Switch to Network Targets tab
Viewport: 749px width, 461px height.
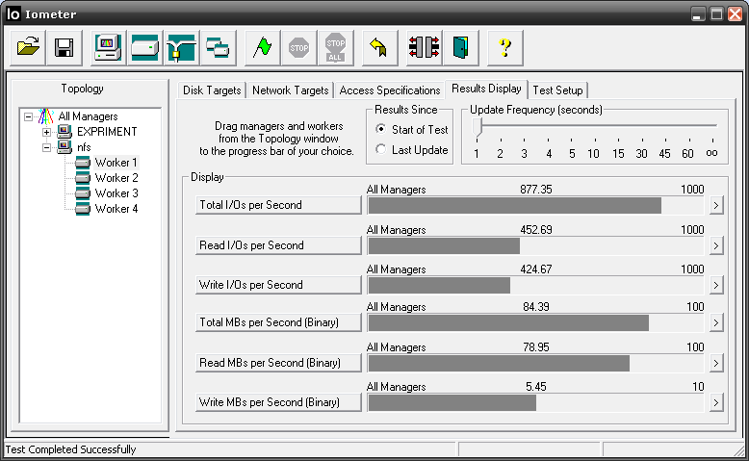(x=291, y=90)
